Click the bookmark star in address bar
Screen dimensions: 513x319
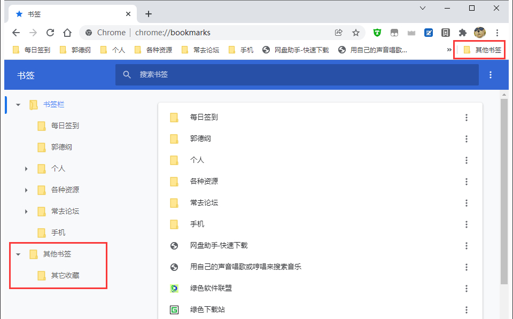(356, 33)
